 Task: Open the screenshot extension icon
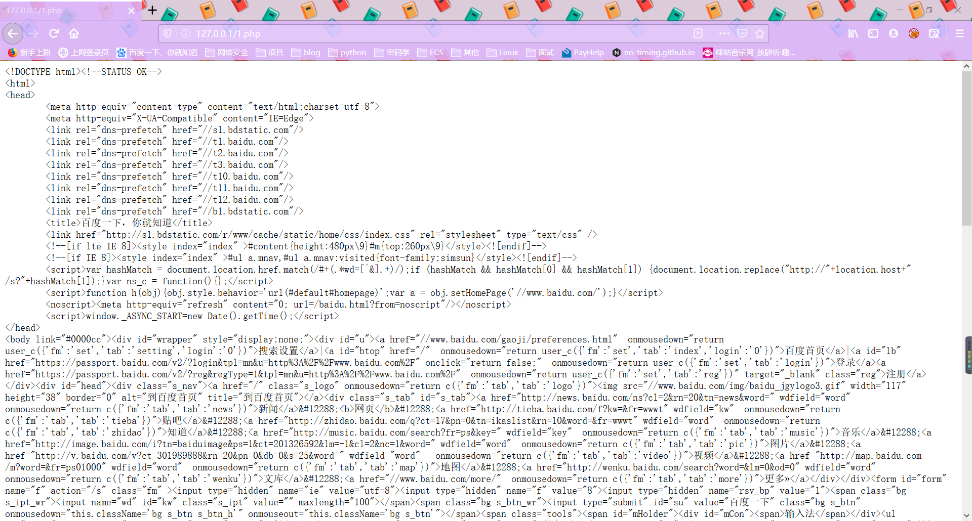(x=934, y=34)
